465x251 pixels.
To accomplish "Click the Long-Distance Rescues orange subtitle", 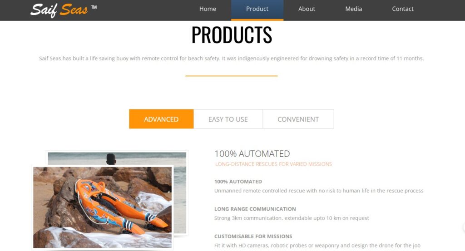I will point(273,164).
